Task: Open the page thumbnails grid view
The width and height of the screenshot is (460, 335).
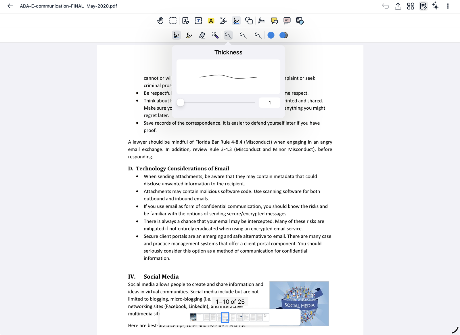Action: [411, 6]
